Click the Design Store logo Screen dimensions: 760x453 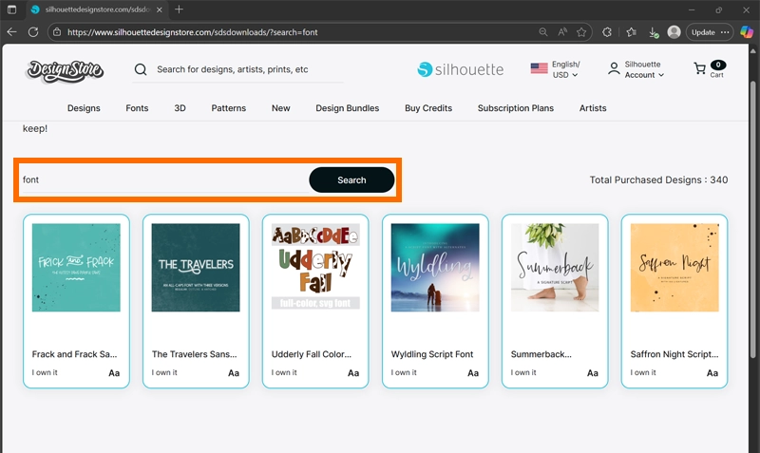(65, 69)
